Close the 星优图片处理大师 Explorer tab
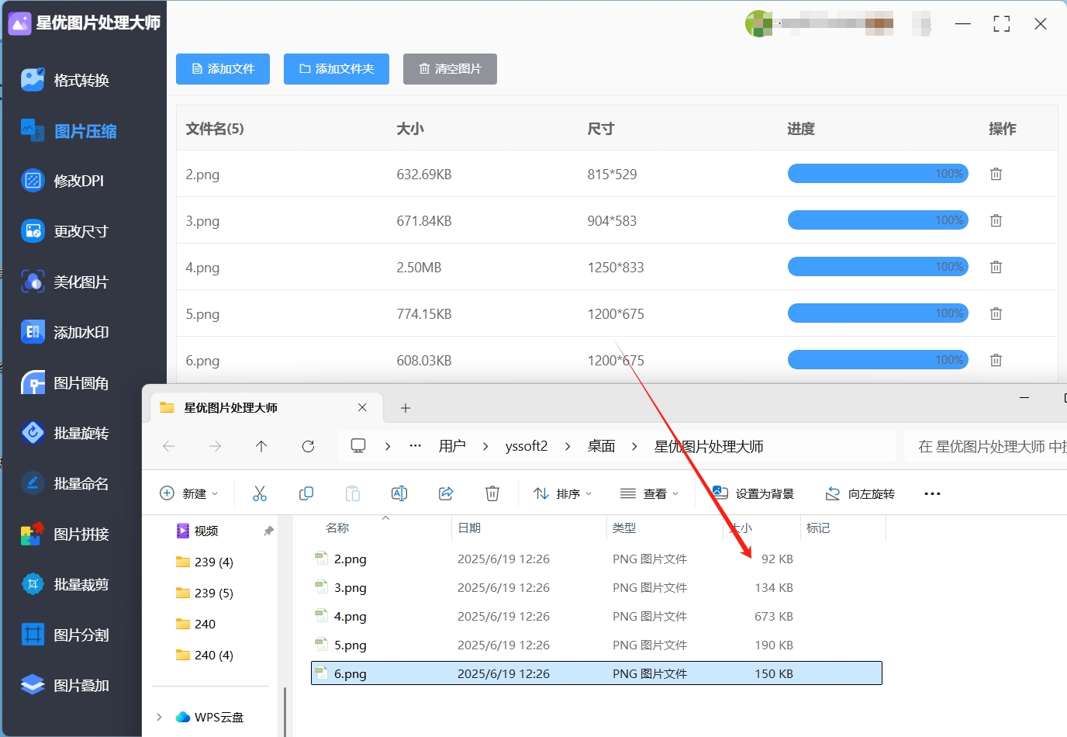Image resolution: width=1067 pixels, height=737 pixels. click(x=362, y=407)
